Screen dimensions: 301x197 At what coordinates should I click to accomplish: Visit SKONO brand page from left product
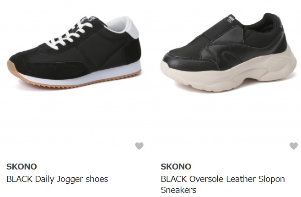[x=21, y=167]
